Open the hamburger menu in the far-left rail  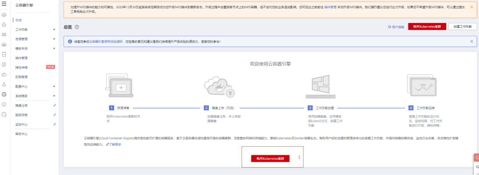(4, 4)
